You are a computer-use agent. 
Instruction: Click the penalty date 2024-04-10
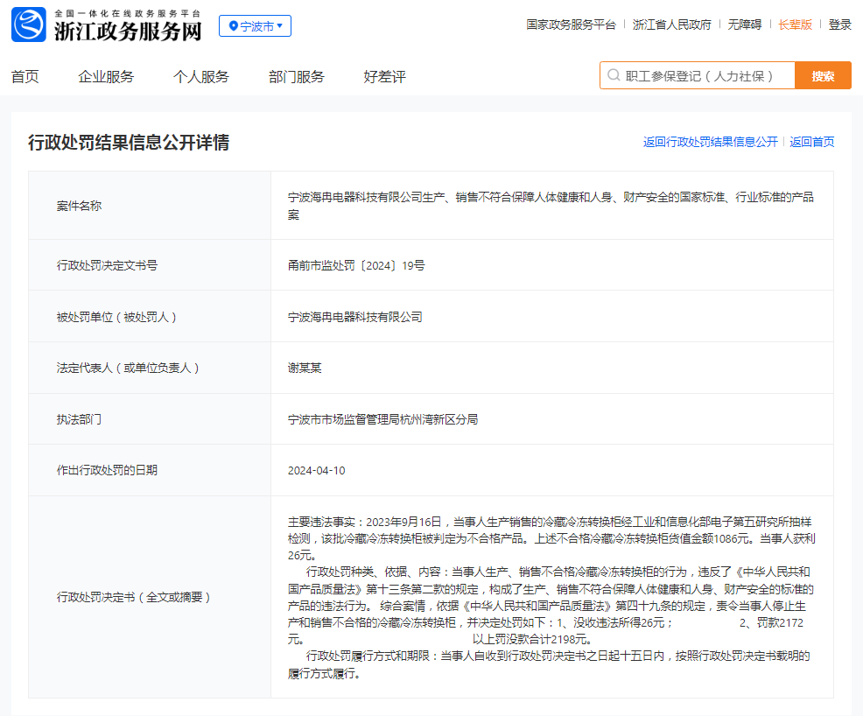coord(317,471)
